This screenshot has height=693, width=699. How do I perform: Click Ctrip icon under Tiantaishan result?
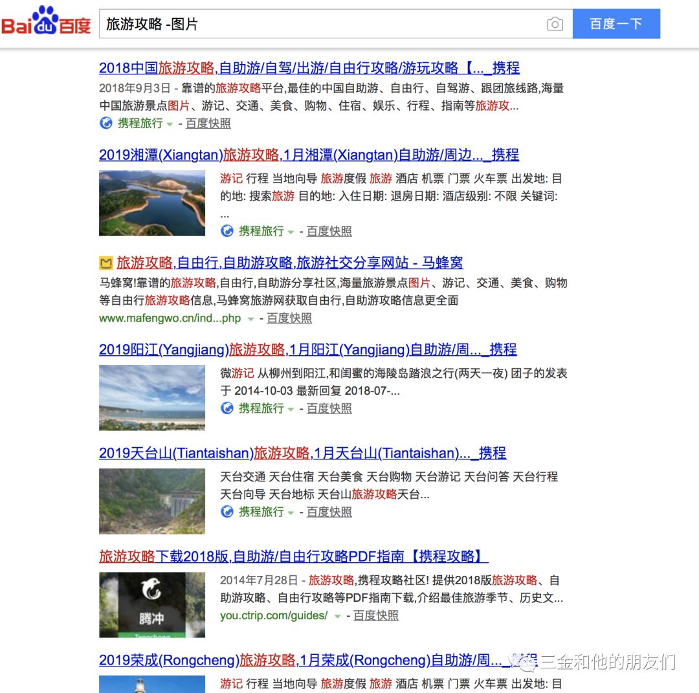click(227, 512)
